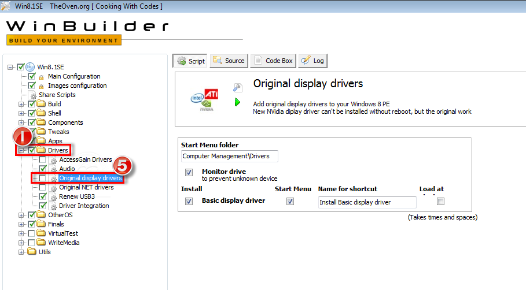Select the Share Scripts item

click(x=57, y=95)
